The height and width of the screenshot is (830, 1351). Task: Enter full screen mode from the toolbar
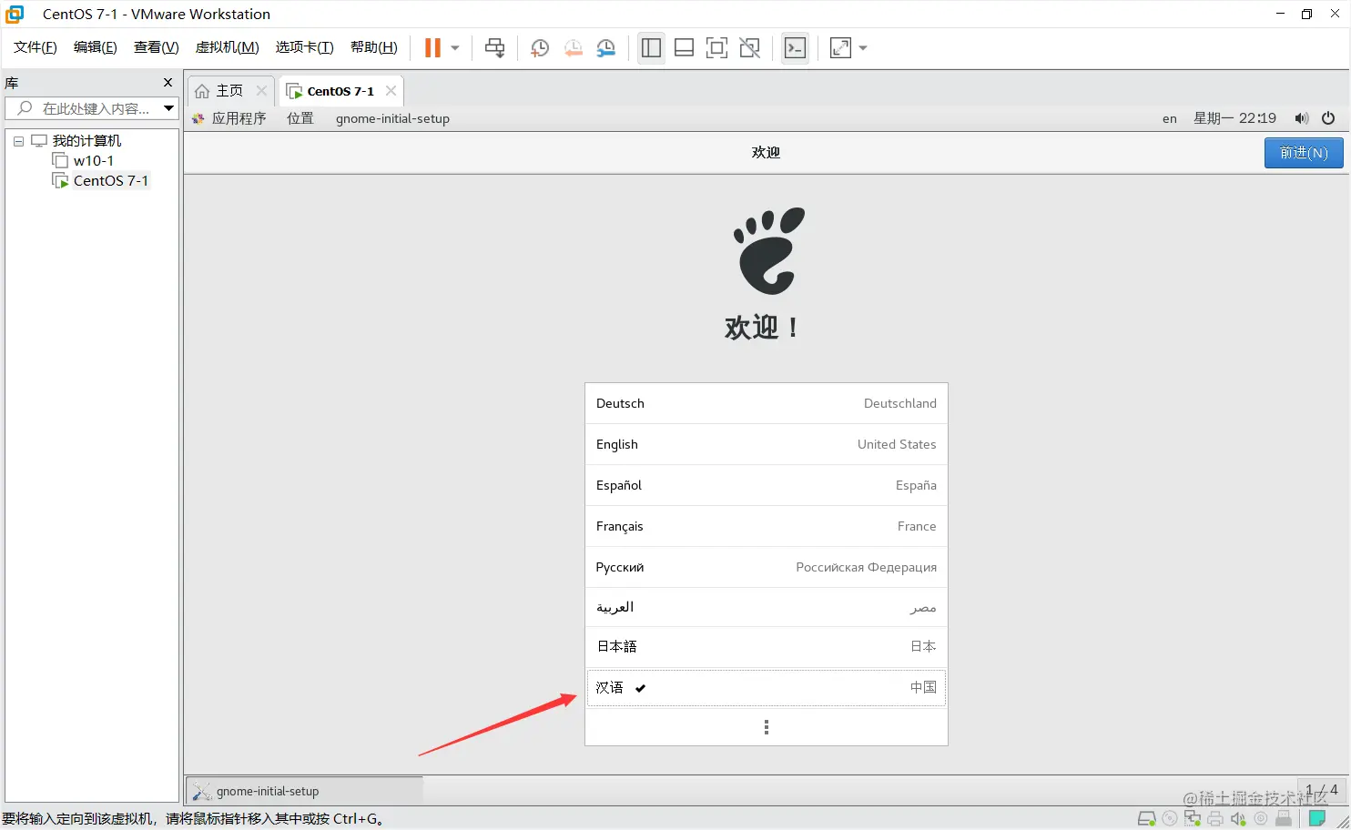coord(716,48)
